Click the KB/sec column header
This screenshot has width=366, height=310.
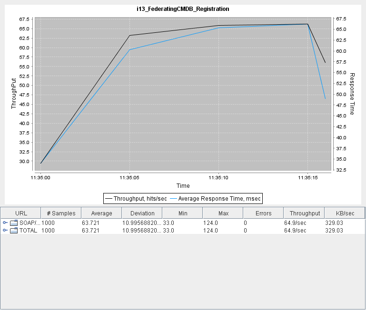point(345,213)
